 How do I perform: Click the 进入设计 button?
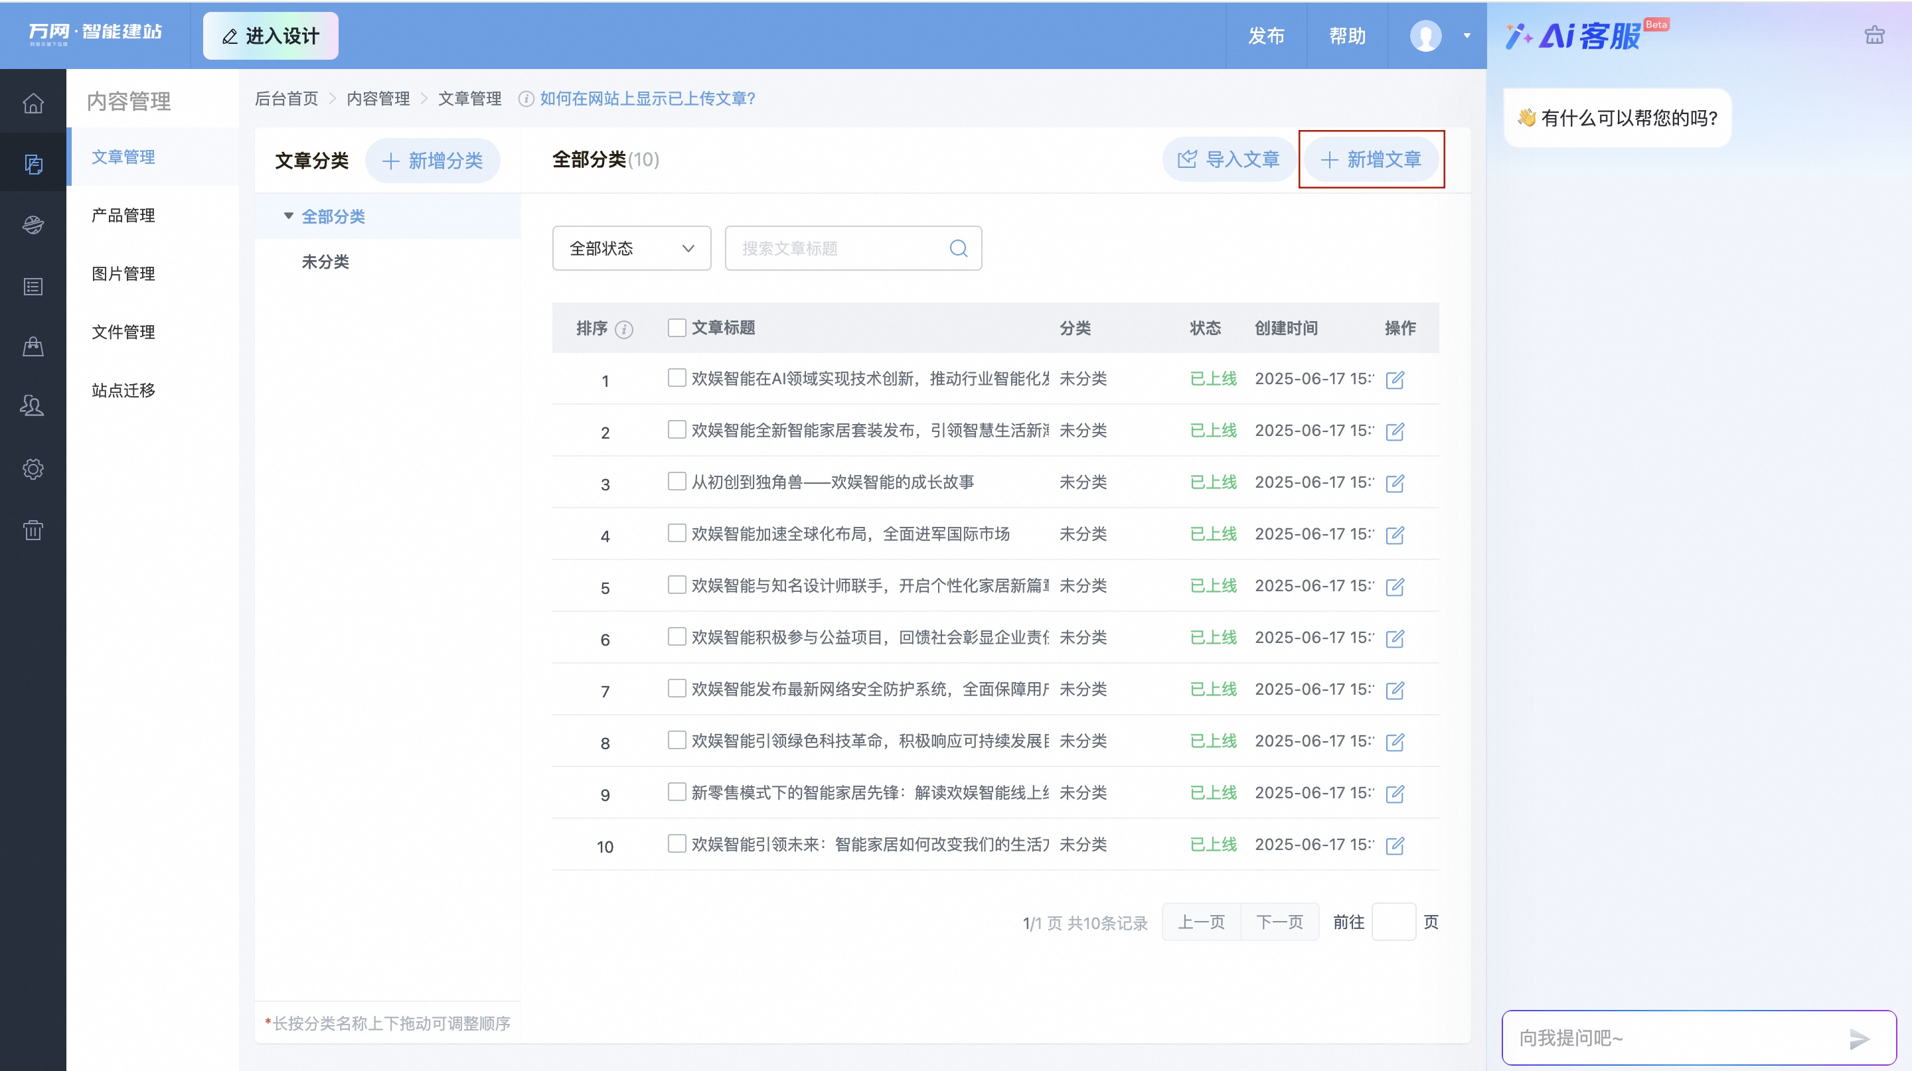click(x=271, y=36)
